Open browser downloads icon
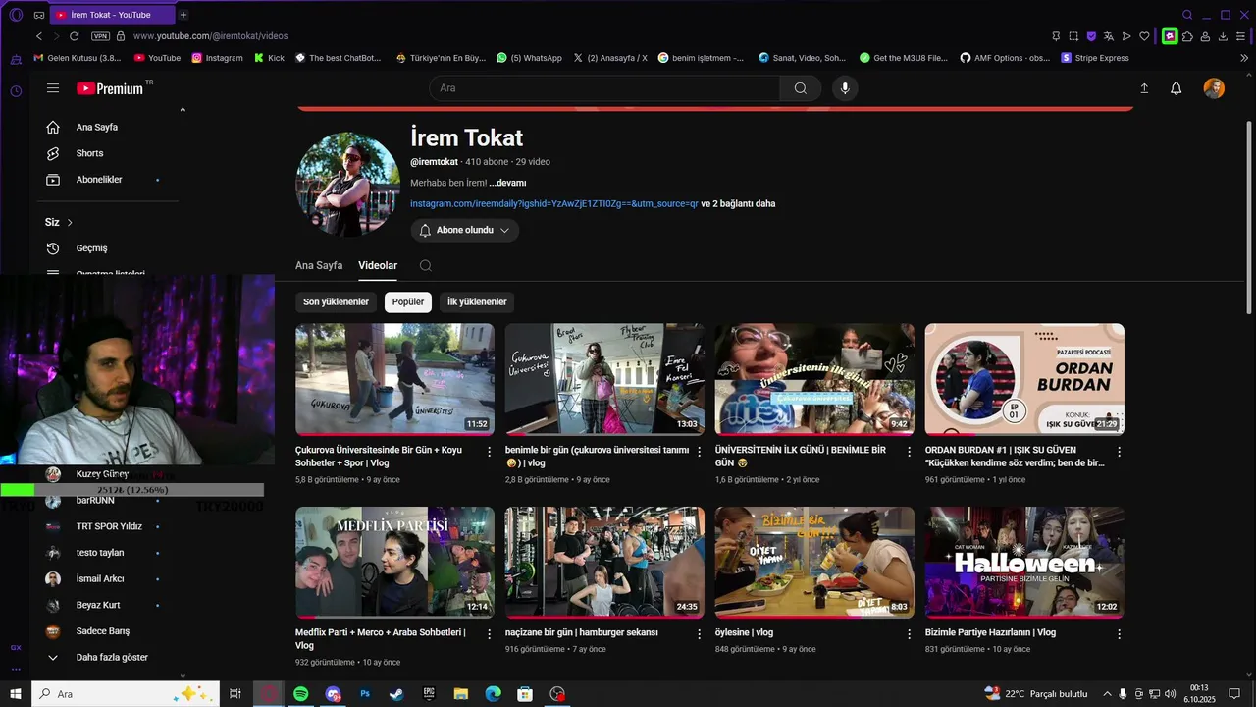 point(1223,36)
